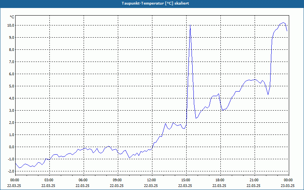The width and height of the screenshot is (304, 190).
Task: Click the peak of the blue spike after 15:00
Action: [190, 25]
